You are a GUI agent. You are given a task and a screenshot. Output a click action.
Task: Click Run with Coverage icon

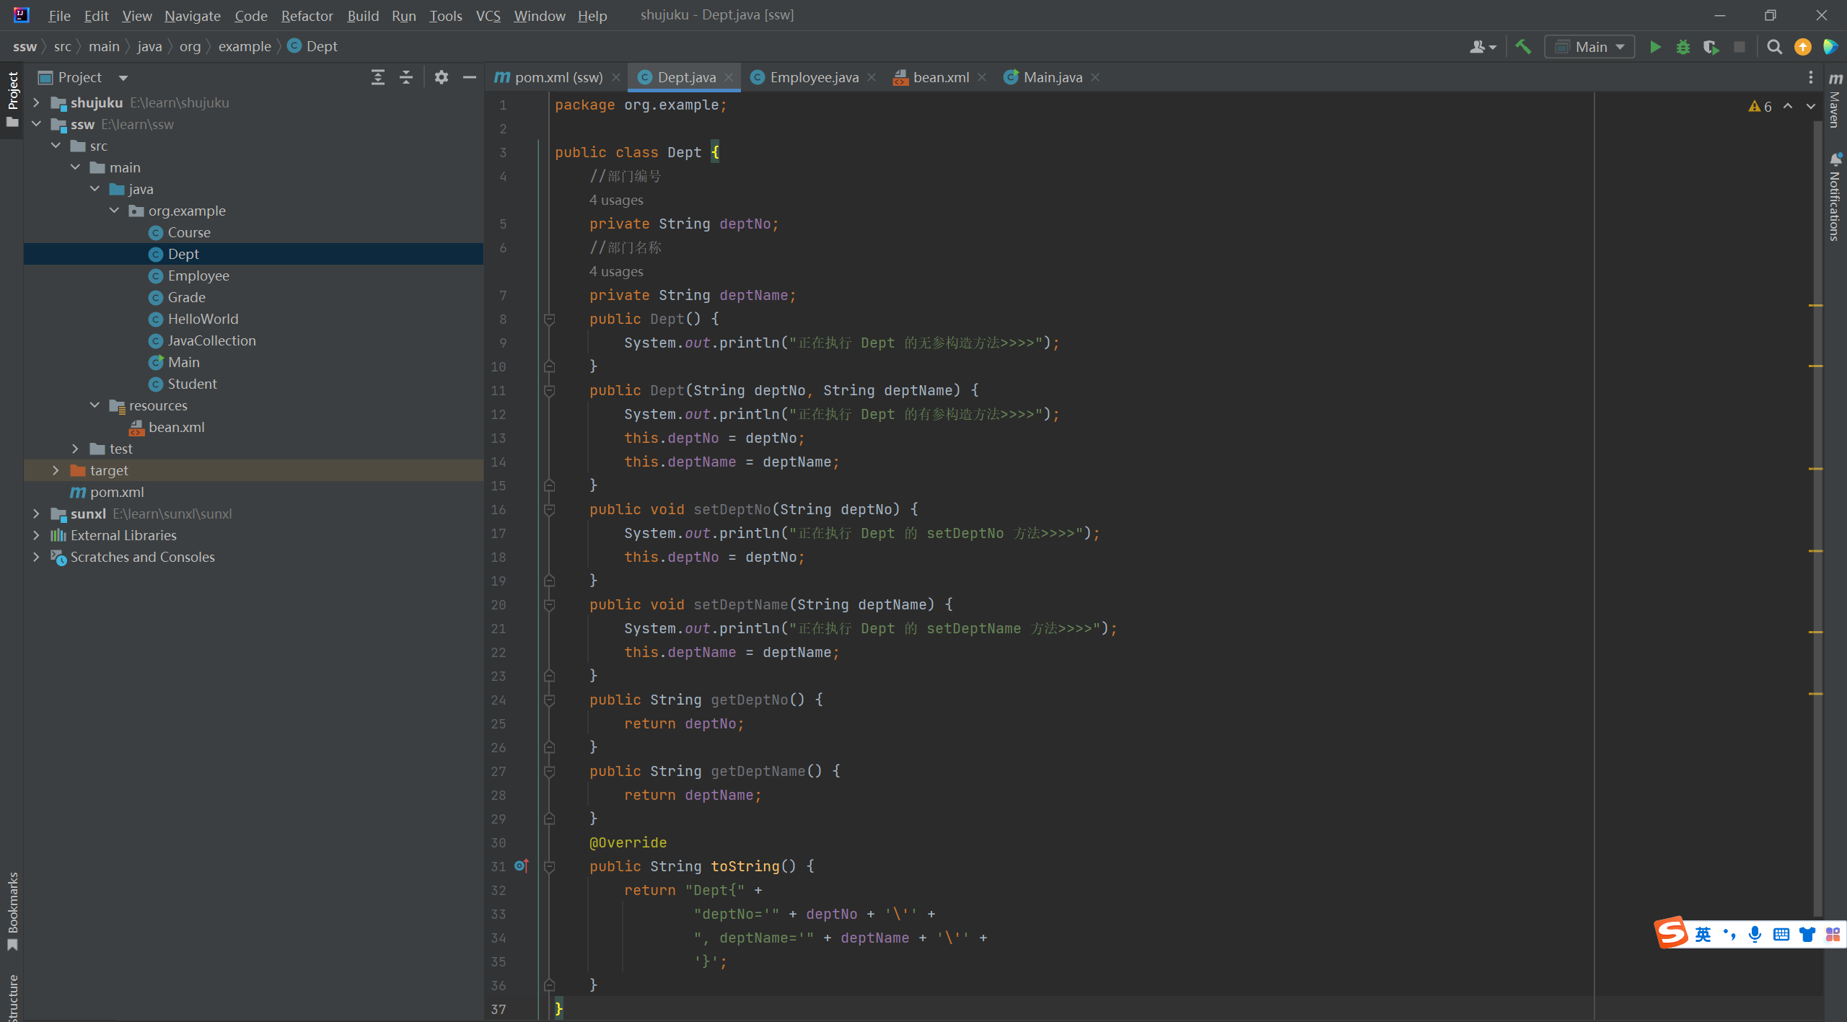(x=1711, y=47)
